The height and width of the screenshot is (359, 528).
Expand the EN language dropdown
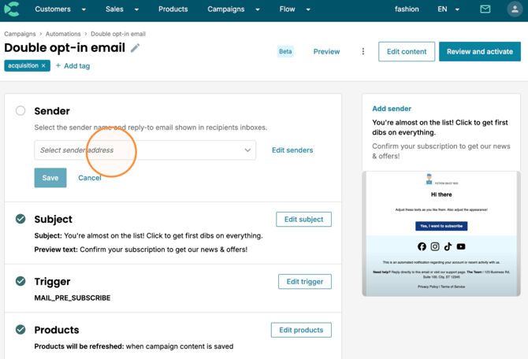coord(448,9)
